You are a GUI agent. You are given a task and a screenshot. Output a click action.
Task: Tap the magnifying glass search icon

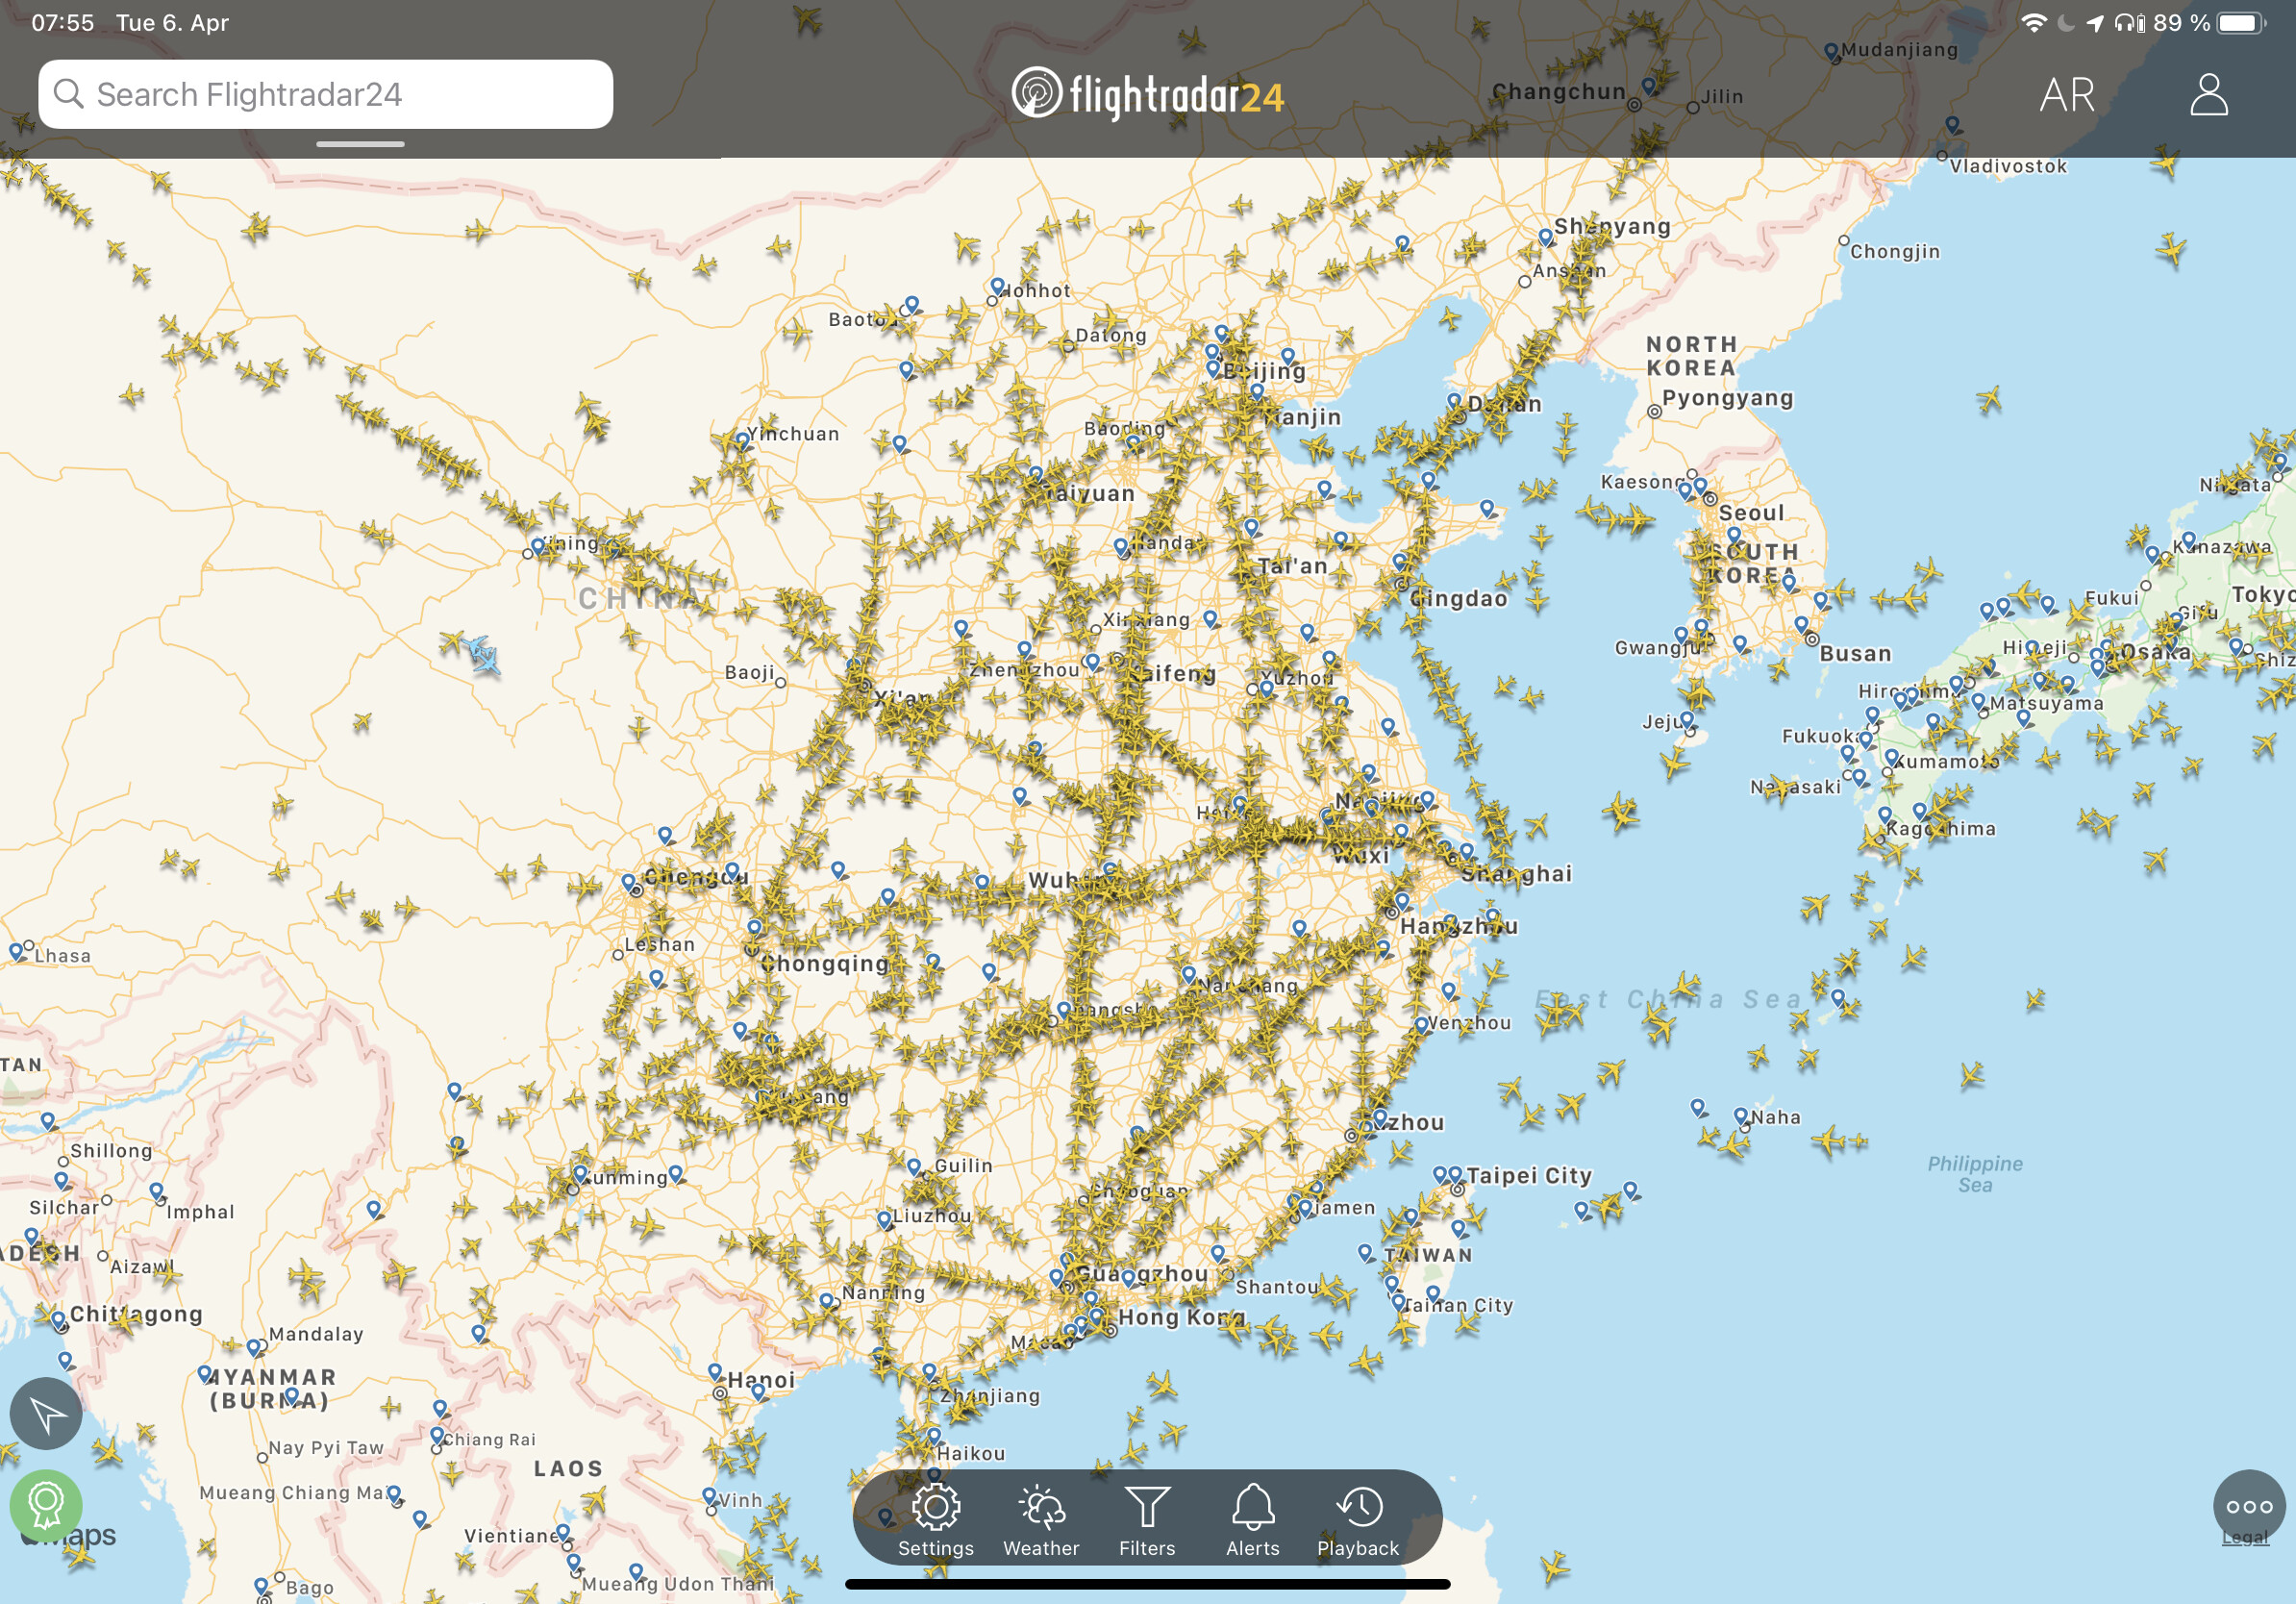(x=68, y=94)
